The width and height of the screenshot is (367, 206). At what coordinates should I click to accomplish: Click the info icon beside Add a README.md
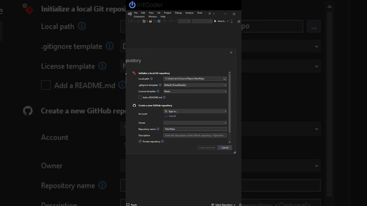point(164,97)
